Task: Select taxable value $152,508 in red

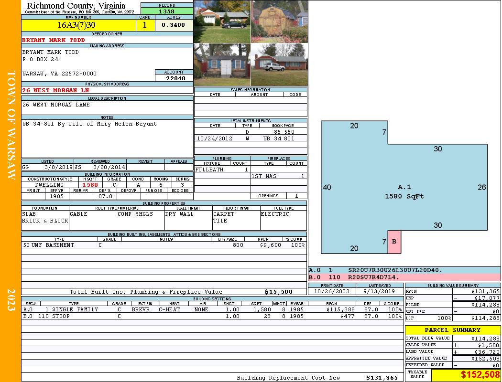Action: 480,375
